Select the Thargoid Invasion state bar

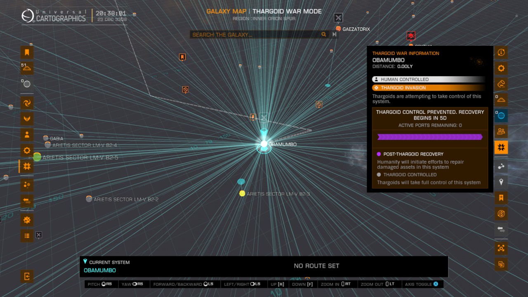coord(429,87)
